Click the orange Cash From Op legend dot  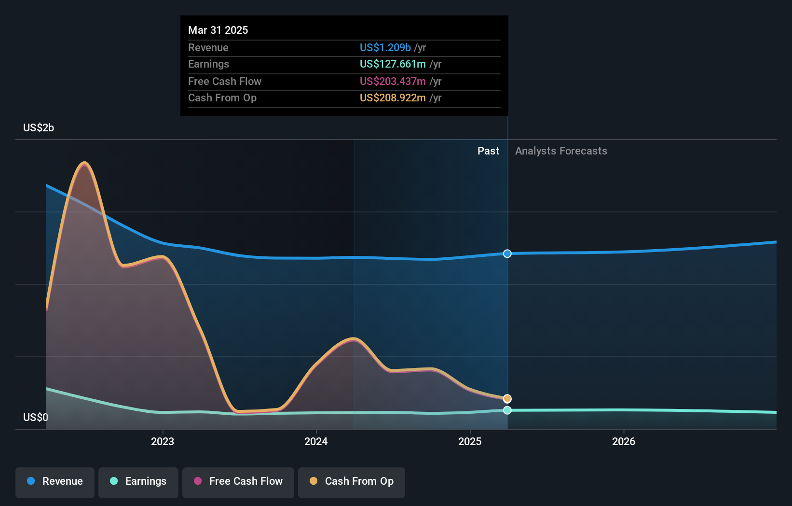(x=314, y=481)
